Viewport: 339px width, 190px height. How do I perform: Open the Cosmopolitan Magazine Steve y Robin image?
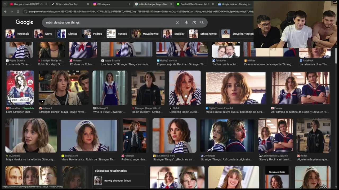[x=275, y=135]
